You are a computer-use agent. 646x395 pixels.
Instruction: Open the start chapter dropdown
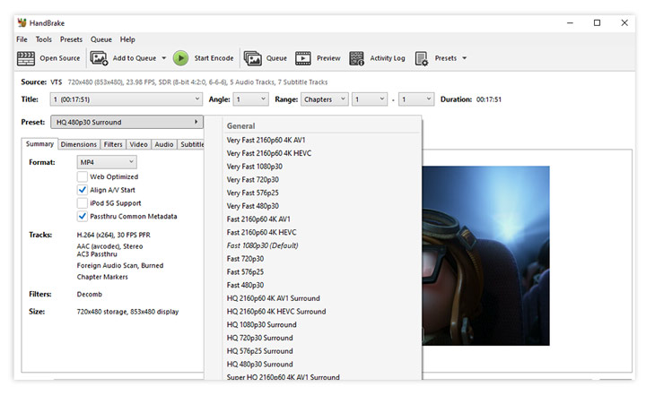[x=370, y=99]
